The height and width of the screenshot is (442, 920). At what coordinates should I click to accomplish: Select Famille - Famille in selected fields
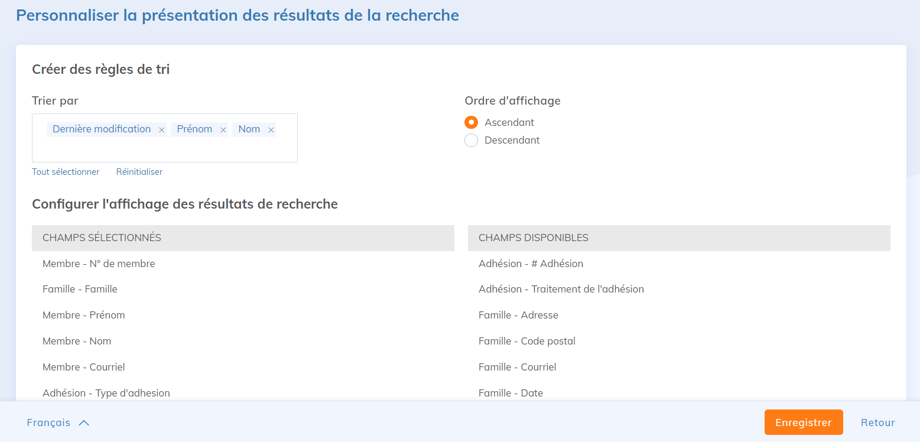pyautogui.click(x=80, y=289)
